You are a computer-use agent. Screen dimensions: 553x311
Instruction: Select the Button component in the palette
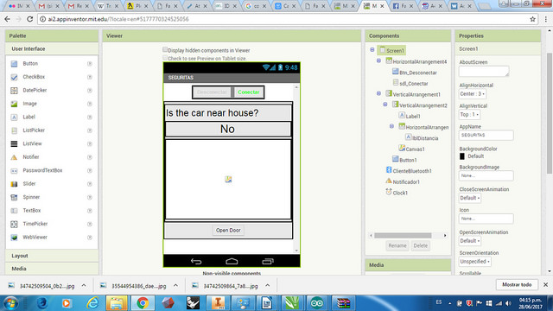(30, 63)
